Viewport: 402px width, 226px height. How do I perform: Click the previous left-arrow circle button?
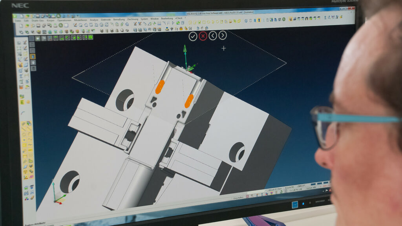(x=212, y=36)
